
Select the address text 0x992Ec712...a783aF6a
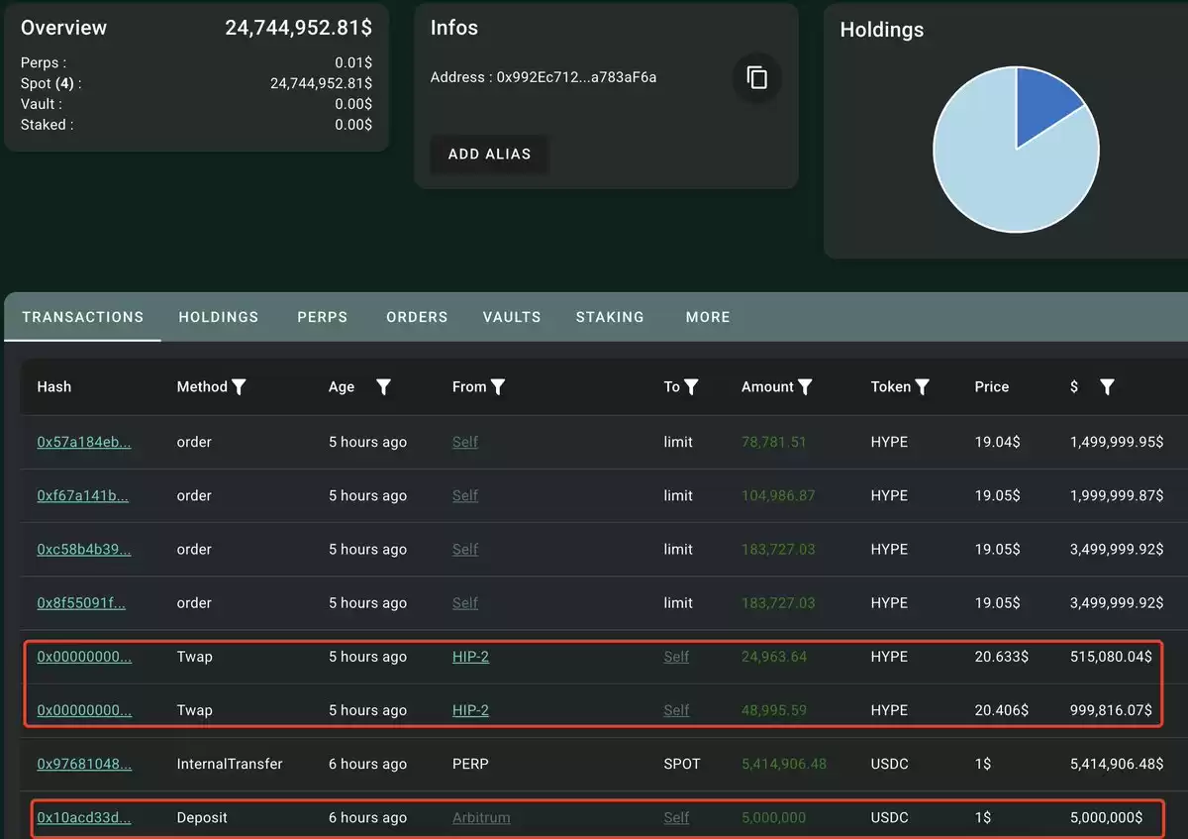(576, 77)
